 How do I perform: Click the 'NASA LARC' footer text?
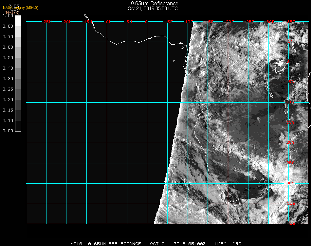(228, 244)
